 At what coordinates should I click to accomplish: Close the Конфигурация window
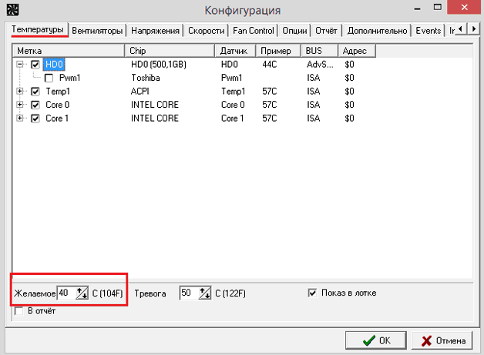(465, 8)
